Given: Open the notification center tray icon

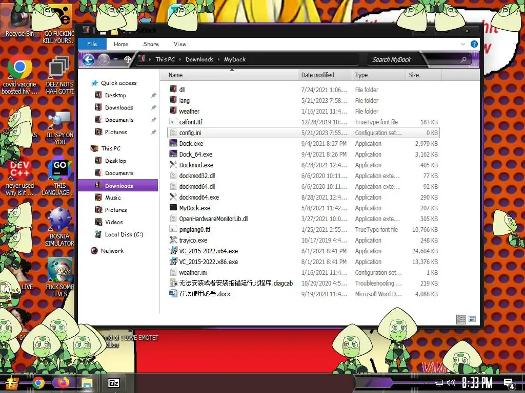Looking at the screenshot, I should click(x=509, y=384).
